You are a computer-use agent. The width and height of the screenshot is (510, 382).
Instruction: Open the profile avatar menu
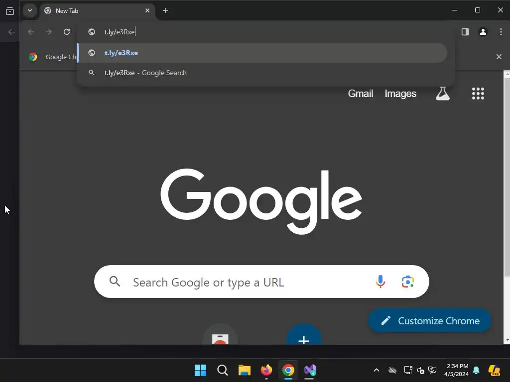pos(483,32)
